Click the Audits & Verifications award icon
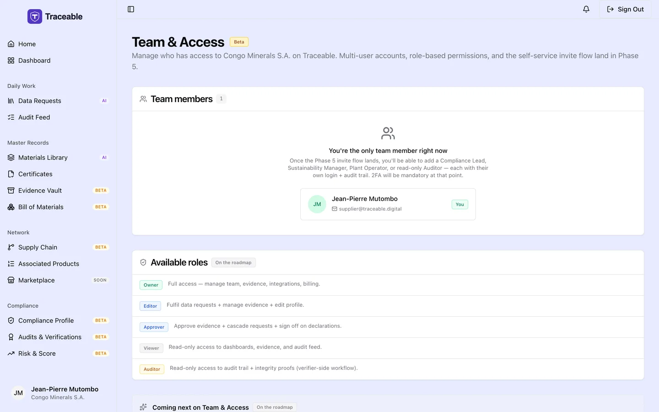The width and height of the screenshot is (659, 412). (x=11, y=337)
